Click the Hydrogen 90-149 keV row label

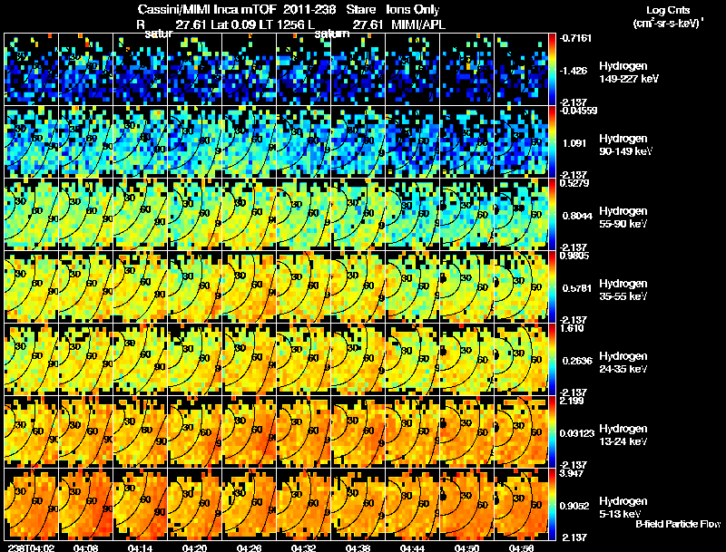click(625, 145)
